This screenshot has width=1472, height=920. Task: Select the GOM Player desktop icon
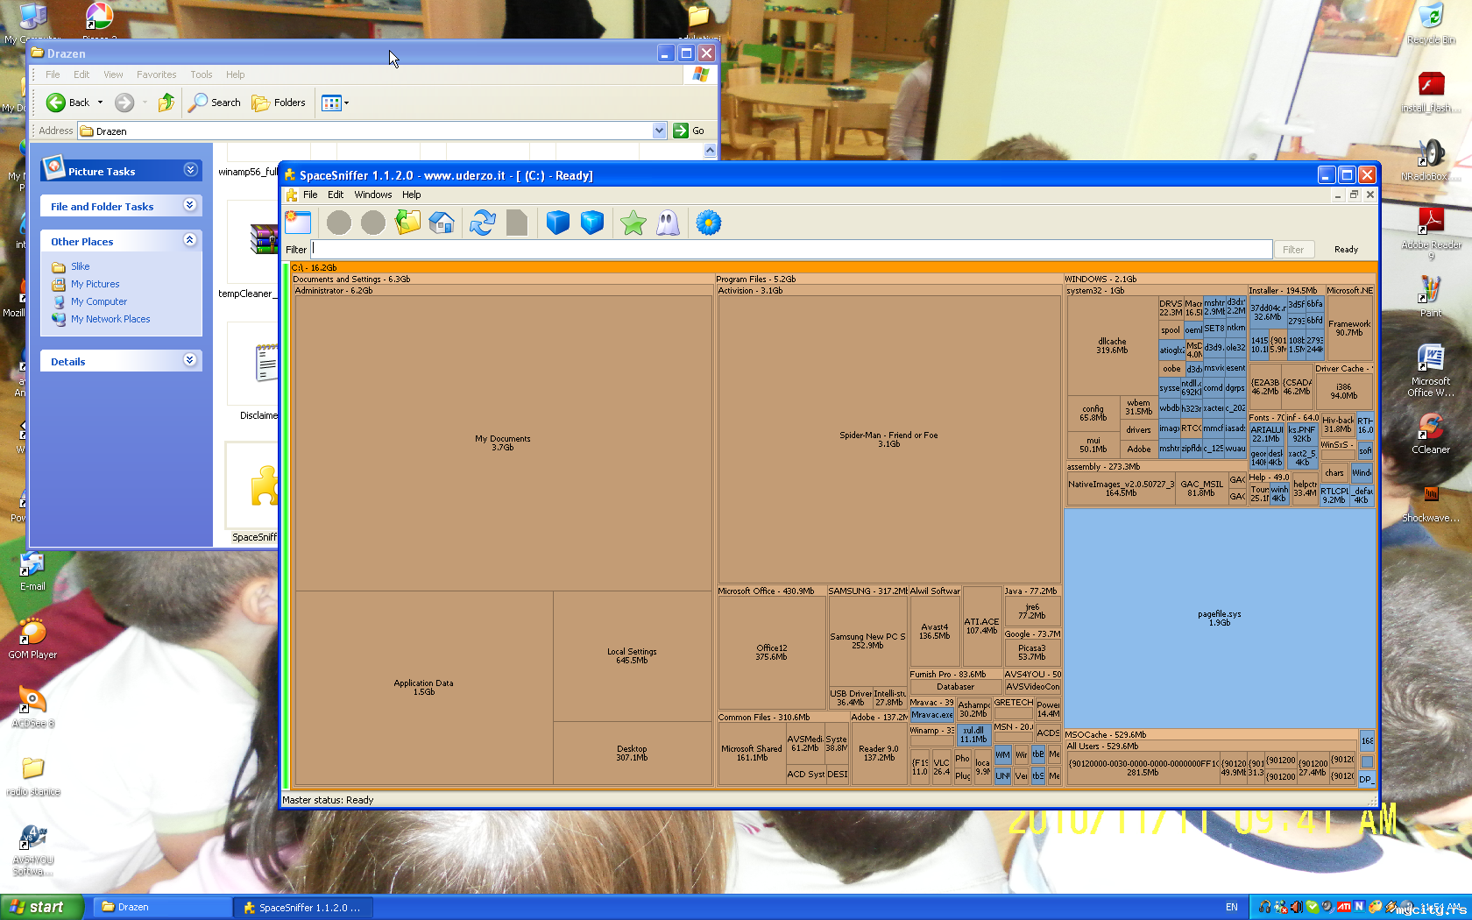coord(32,639)
